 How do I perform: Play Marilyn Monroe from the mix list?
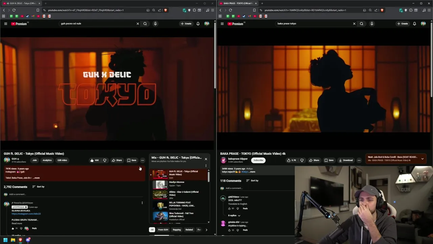tap(179, 184)
